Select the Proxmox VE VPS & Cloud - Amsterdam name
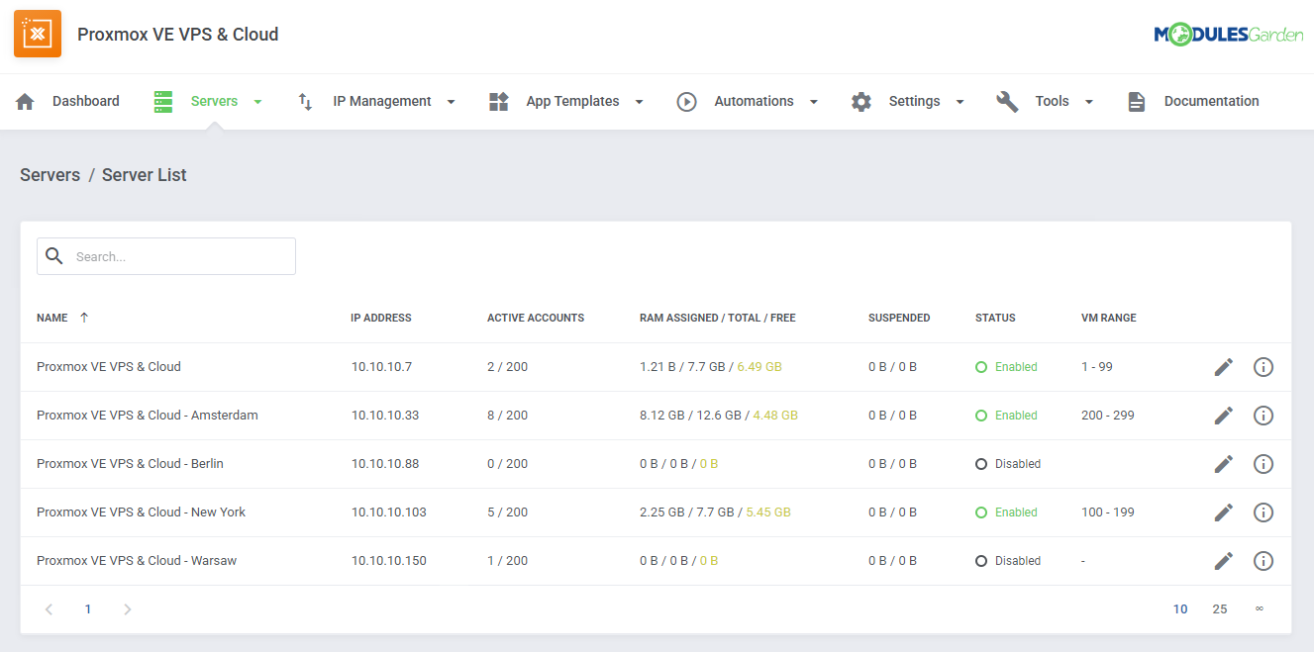 (x=148, y=416)
